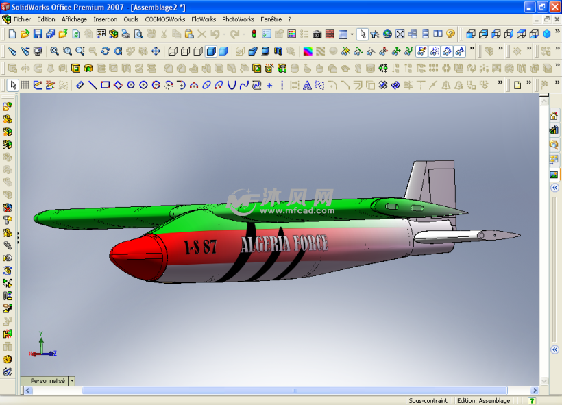
Task: Open the Affichage menu
Action: pos(74,19)
